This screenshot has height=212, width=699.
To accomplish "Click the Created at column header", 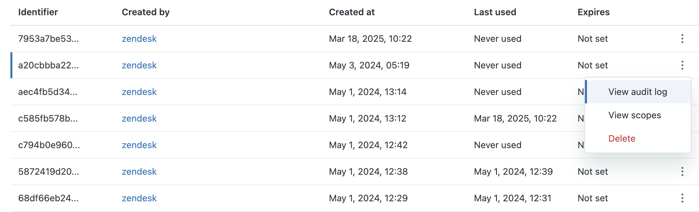I will coord(352,12).
